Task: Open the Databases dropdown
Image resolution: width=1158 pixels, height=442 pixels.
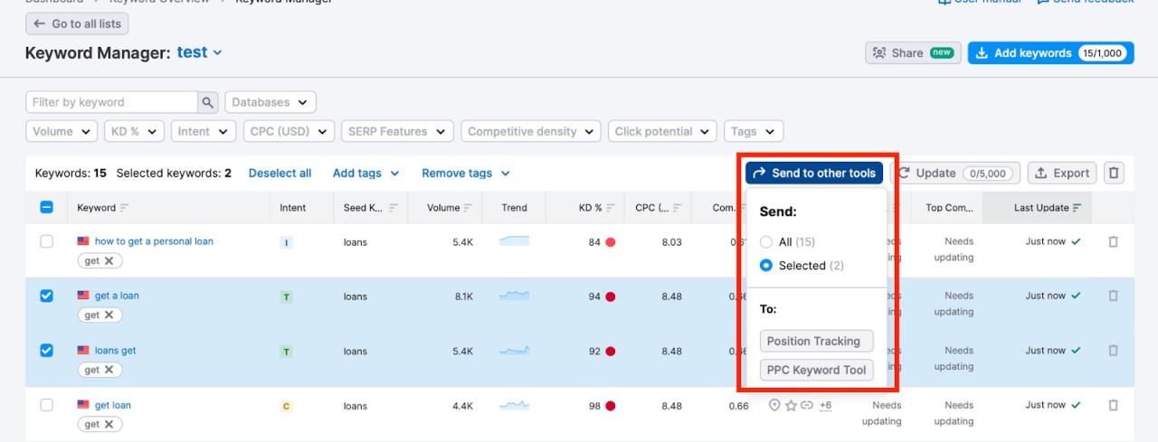Action: pyautogui.click(x=271, y=102)
